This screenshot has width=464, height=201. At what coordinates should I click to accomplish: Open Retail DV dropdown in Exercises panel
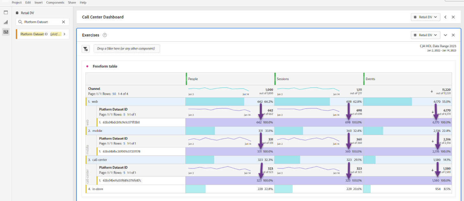click(425, 35)
